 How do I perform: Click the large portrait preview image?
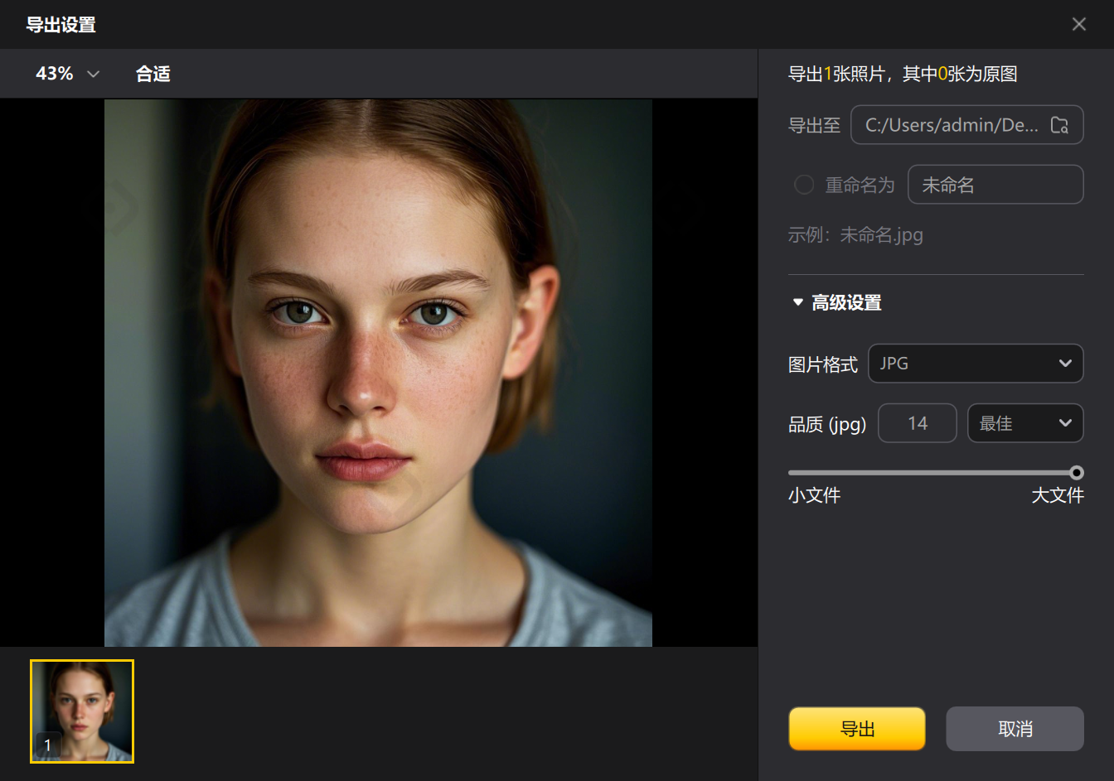(378, 373)
